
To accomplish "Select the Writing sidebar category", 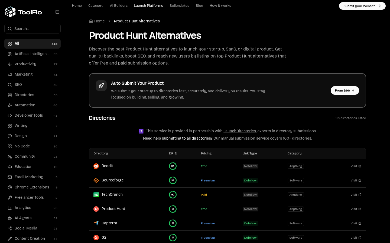I will (32, 126).
